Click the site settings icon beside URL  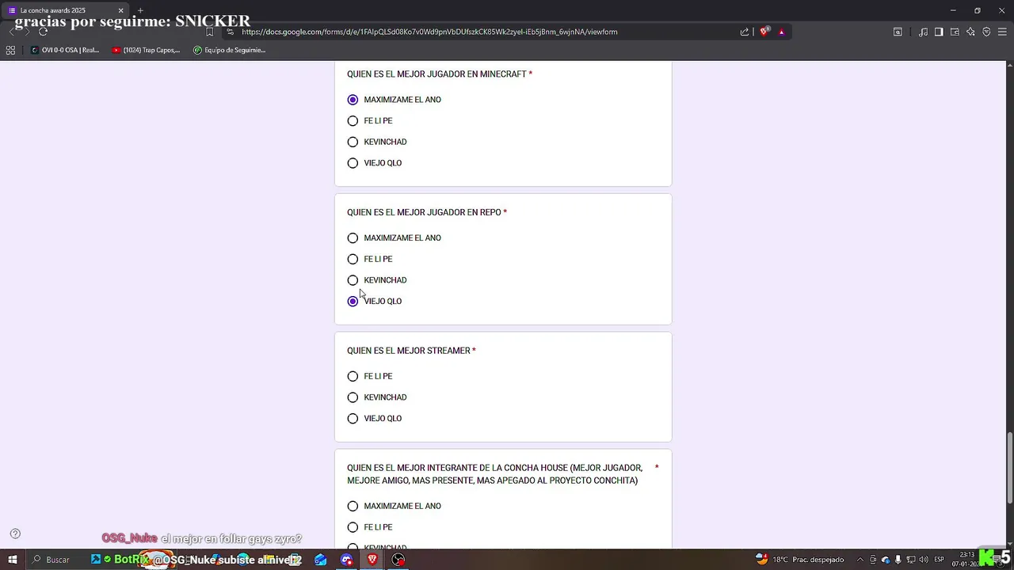point(230,32)
